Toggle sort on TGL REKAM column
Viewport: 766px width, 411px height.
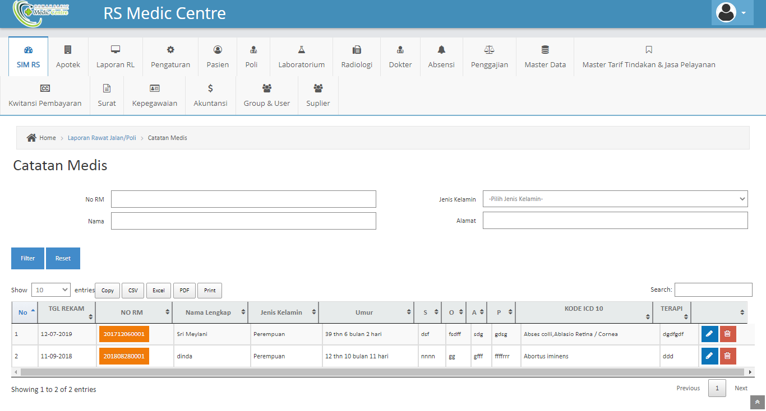click(66, 312)
